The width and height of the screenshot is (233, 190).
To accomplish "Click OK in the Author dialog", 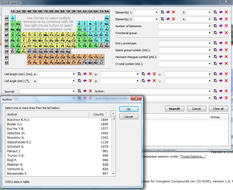I will [129, 109].
